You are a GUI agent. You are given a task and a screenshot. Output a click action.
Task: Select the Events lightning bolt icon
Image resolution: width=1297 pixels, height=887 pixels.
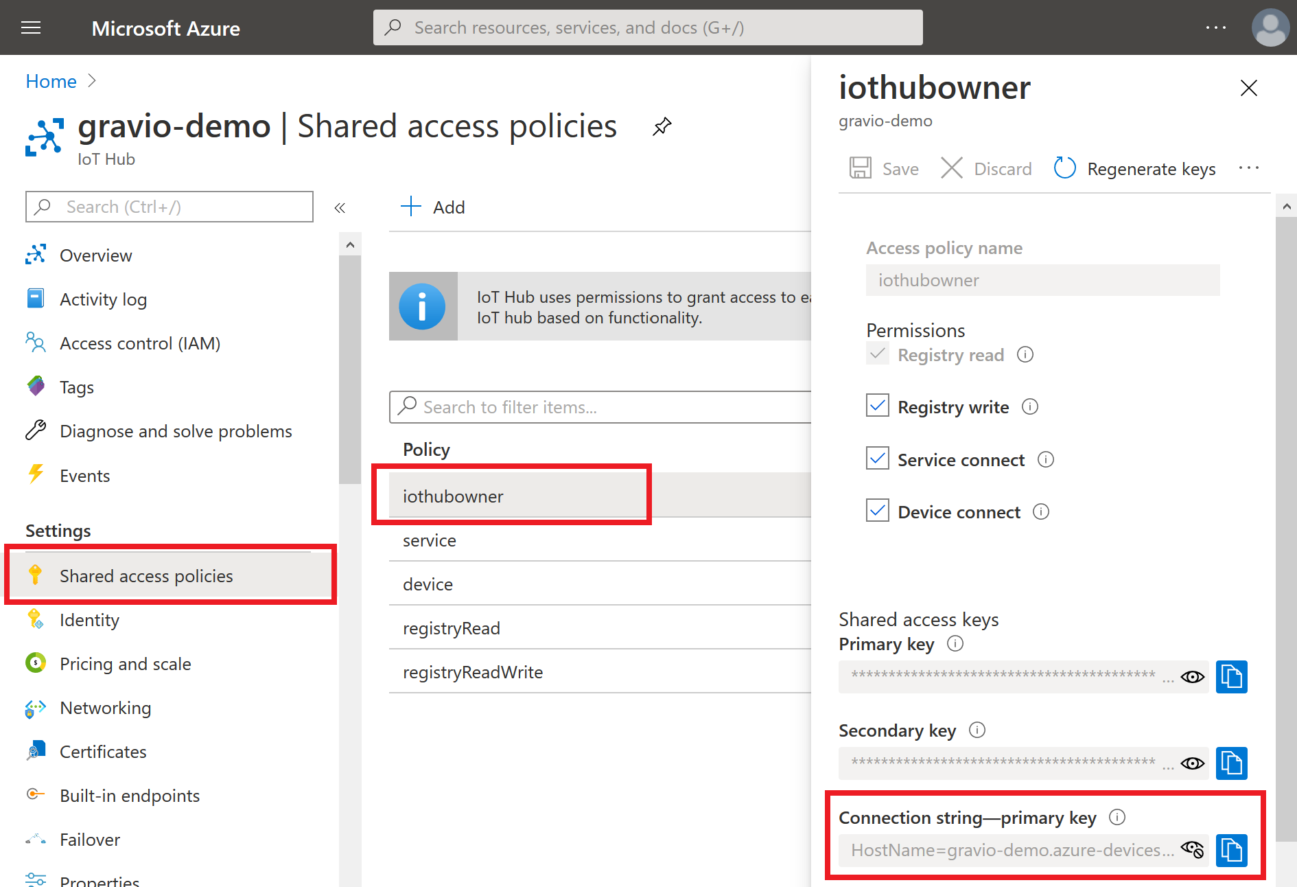click(x=35, y=474)
